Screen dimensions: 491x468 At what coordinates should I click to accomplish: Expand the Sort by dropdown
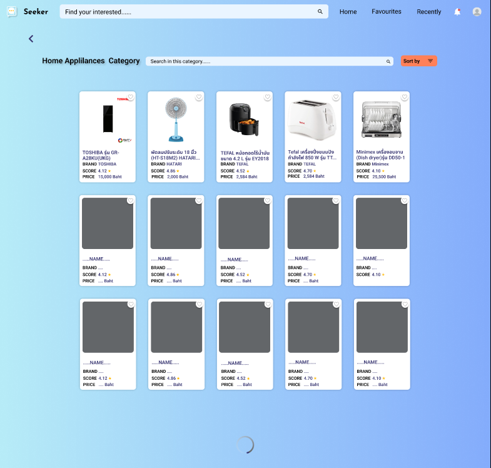418,61
